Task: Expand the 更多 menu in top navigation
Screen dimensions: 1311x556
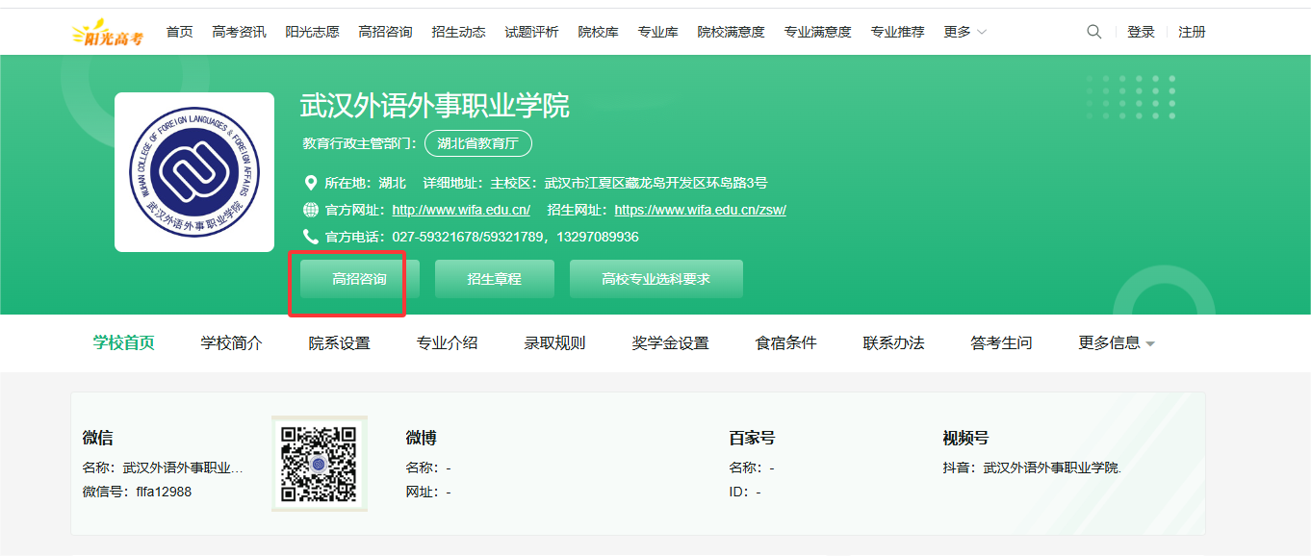Action: point(964,32)
